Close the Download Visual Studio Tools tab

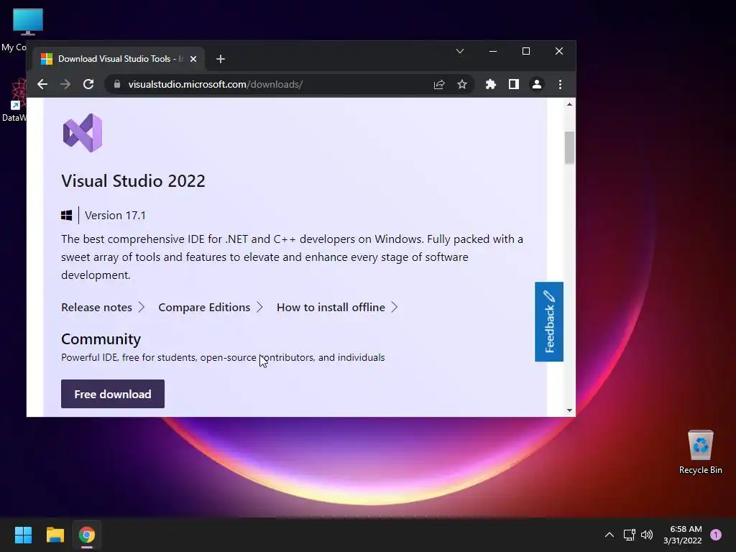coord(193,59)
